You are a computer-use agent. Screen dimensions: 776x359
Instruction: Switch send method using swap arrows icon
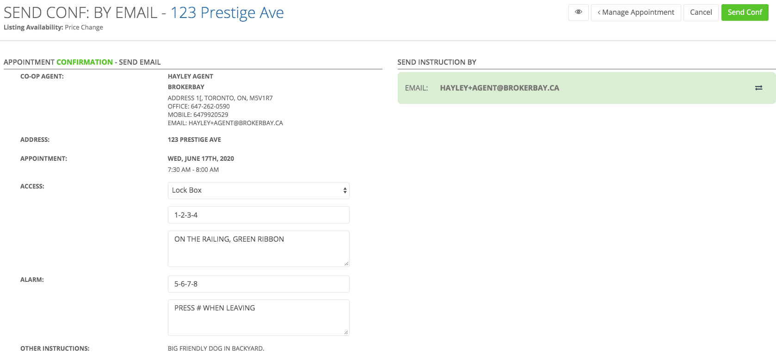pos(758,88)
